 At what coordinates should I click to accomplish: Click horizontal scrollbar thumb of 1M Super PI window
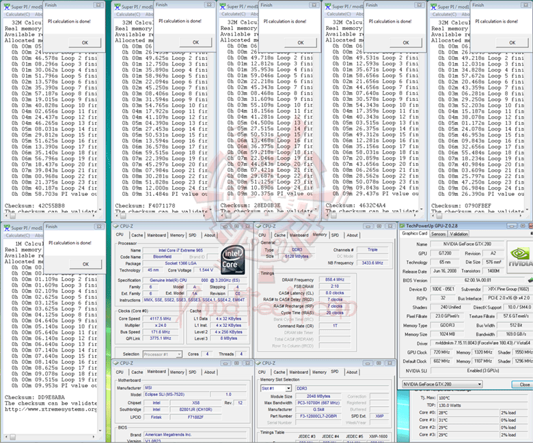pyautogui.click(x=12, y=437)
